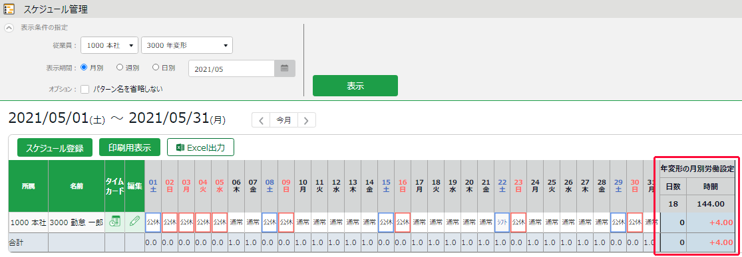Click the 144.00 時間 value

click(x=711, y=204)
